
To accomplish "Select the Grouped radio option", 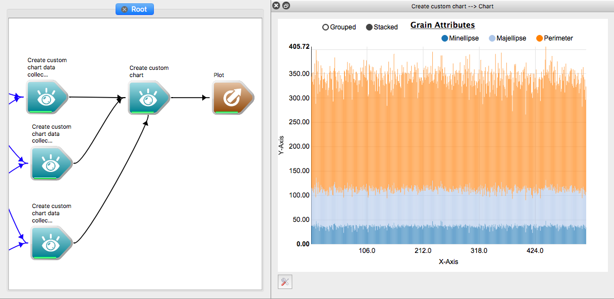I will 326,27.
